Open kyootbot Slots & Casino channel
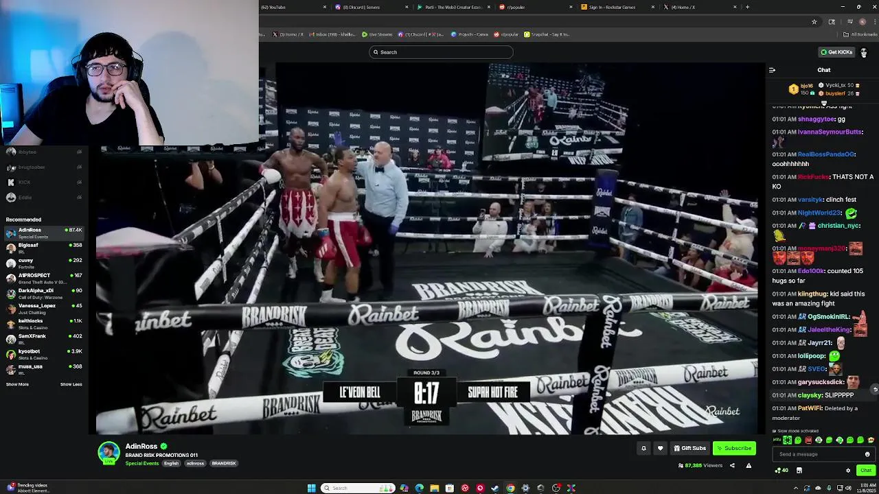The width and height of the screenshot is (879, 494). (43, 353)
